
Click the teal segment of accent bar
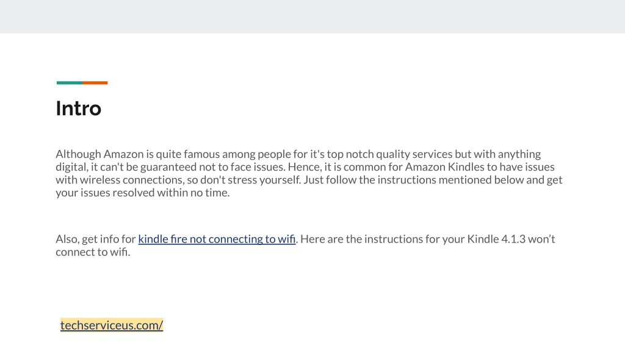70,83
